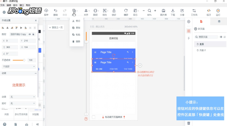Open the 动效 effect dropdown showing 无
227x126 pixels.
coord(22,97)
